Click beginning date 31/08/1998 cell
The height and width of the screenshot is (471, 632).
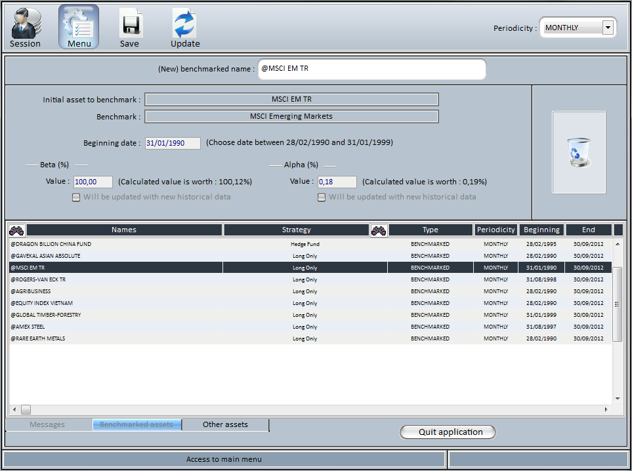click(541, 279)
